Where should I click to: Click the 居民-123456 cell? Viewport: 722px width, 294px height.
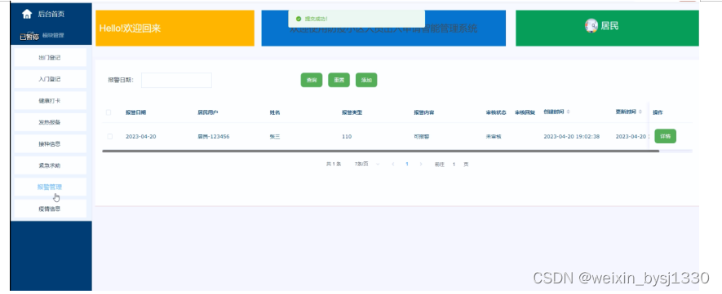[x=214, y=137]
